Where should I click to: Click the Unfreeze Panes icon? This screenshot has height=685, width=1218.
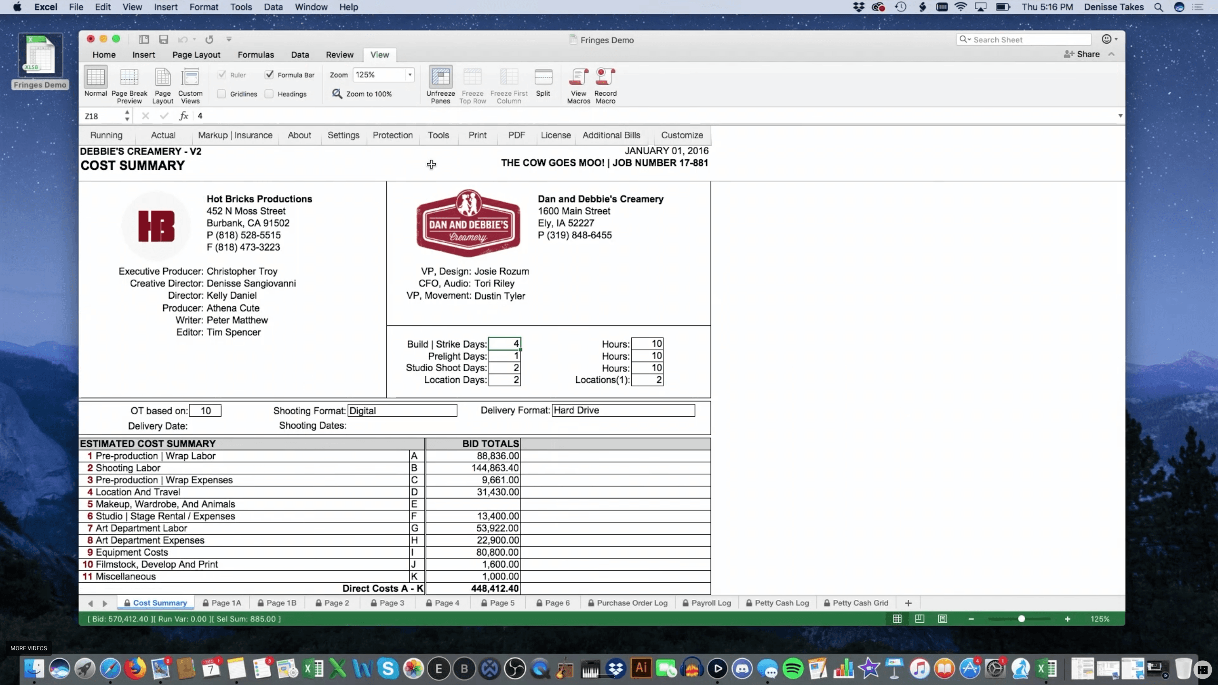[441, 78]
